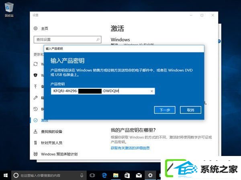Screen dimensions: 241x180
Task: Click the taskbar search box
Action: click(49, 176)
